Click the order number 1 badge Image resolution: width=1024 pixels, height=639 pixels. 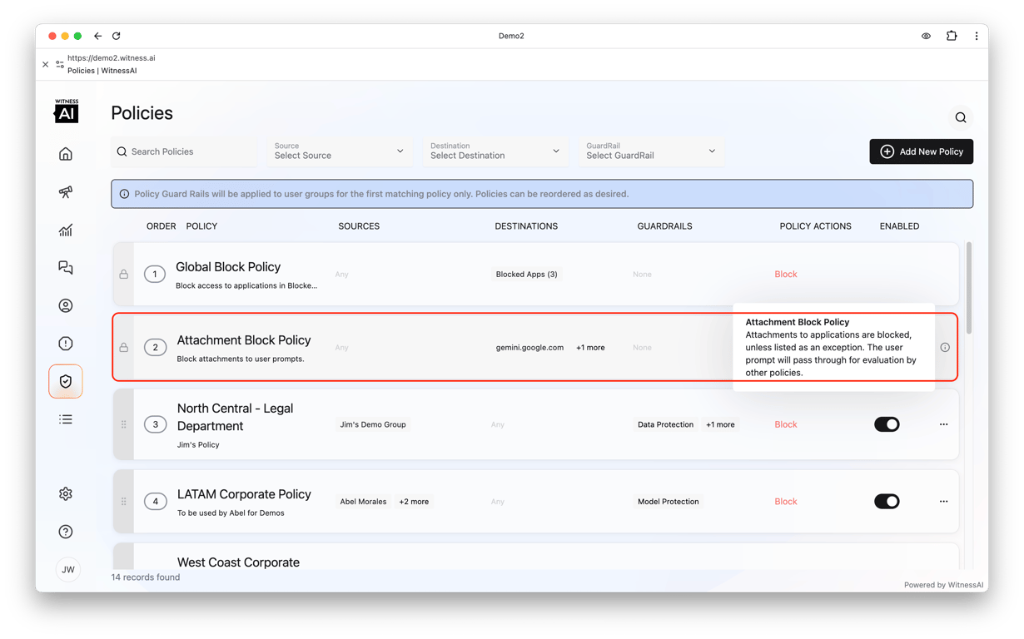155,274
